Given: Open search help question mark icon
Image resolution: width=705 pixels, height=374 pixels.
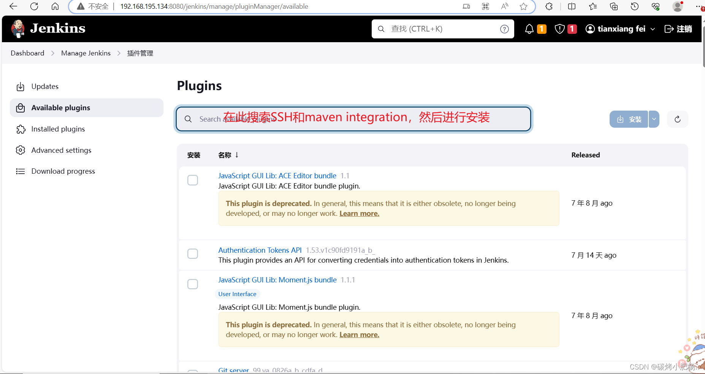Looking at the screenshot, I should pos(504,29).
